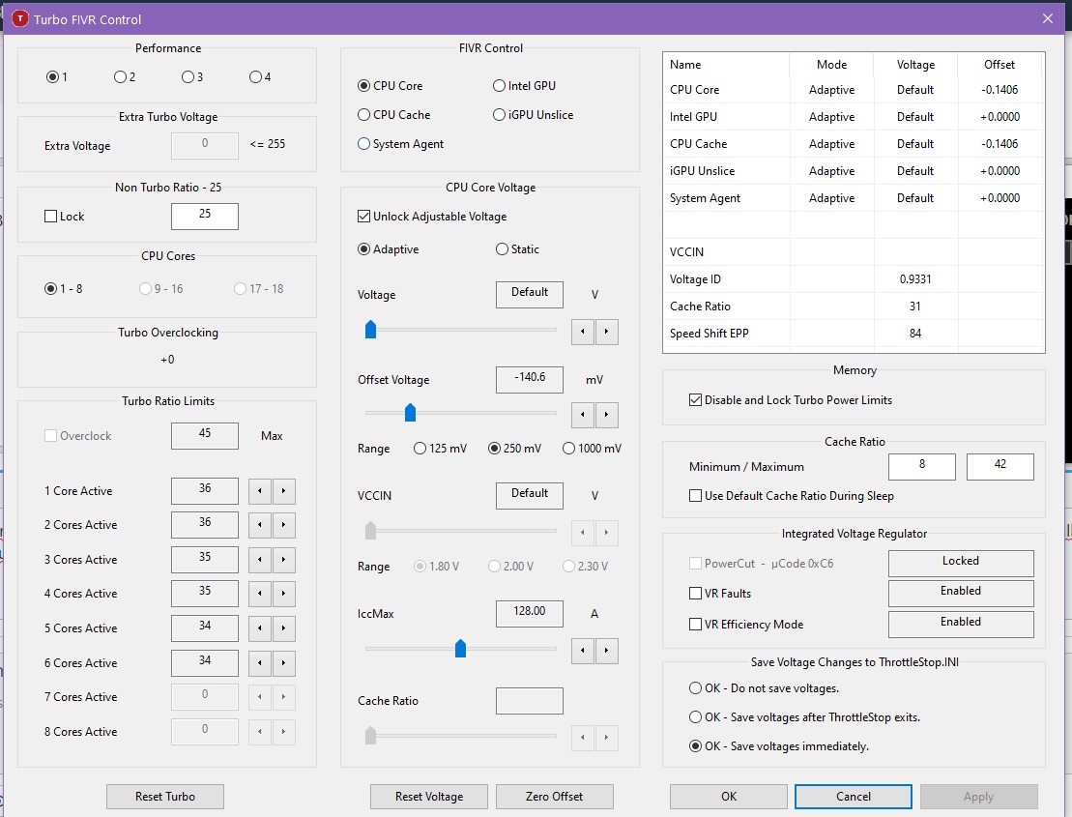Click the Cancel button
This screenshot has height=817, width=1072.
click(854, 797)
